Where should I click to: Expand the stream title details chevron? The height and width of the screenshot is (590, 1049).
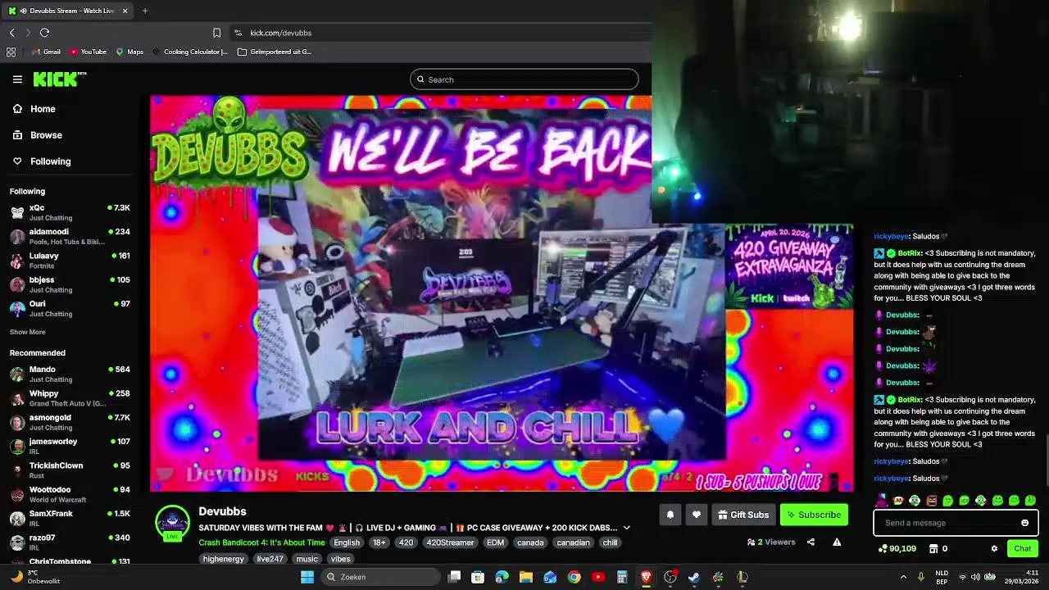pos(626,528)
